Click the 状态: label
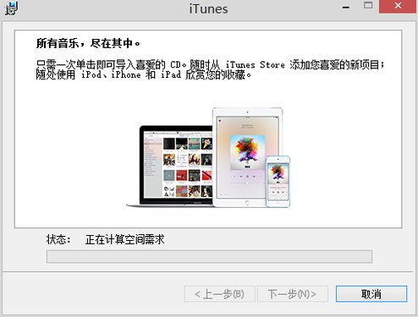The image size is (418, 317). (x=58, y=239)
